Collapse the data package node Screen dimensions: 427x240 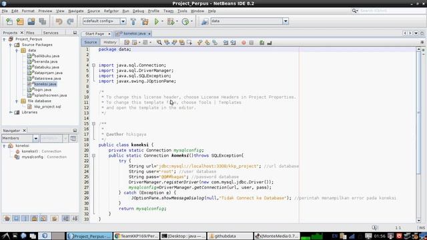coord(17,51)
